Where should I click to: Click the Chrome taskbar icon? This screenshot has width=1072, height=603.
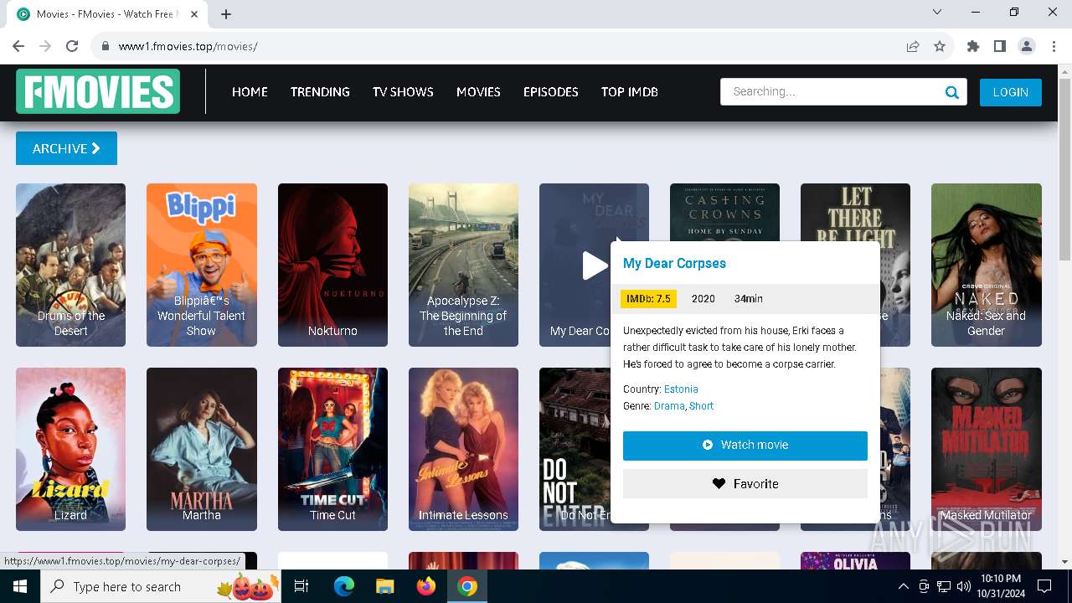coord(467,586)
